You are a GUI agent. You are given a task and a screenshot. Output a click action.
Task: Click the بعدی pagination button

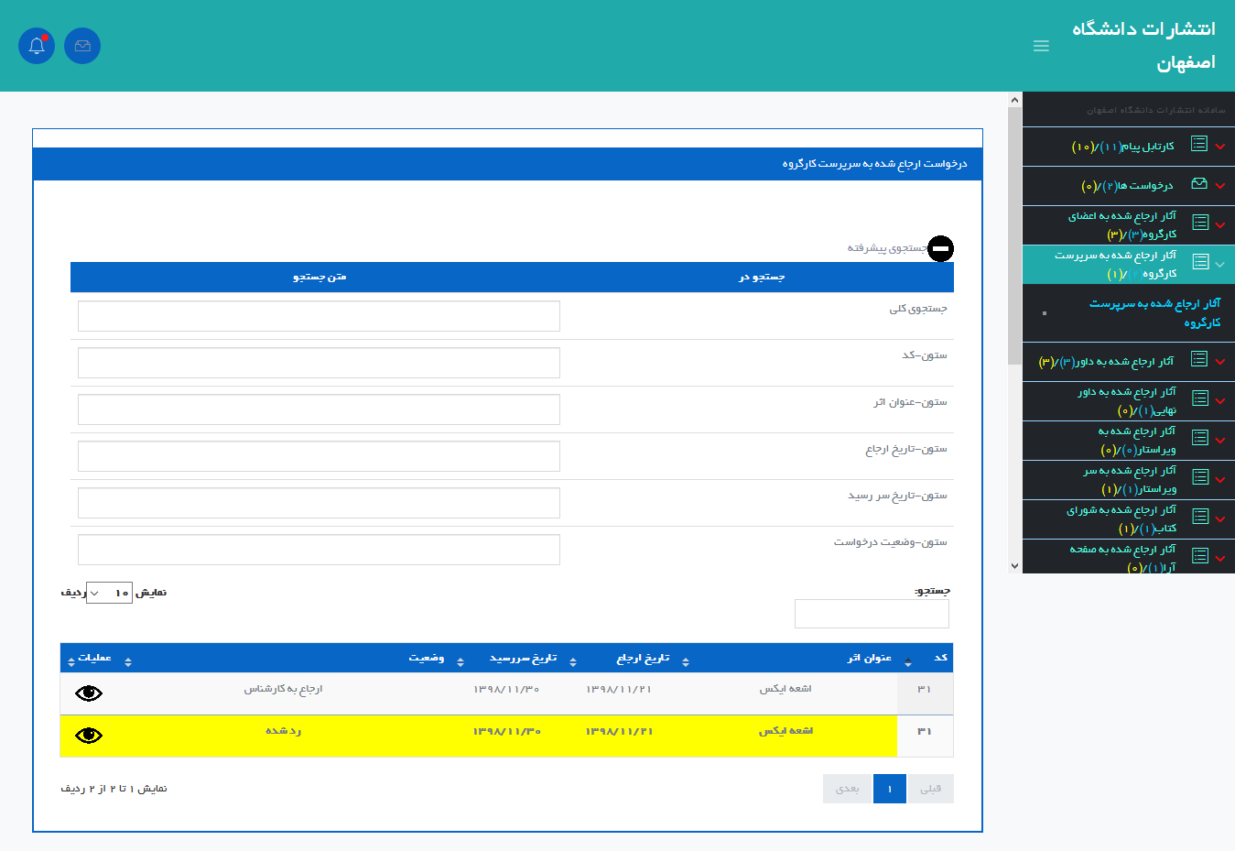coord(847,789)
